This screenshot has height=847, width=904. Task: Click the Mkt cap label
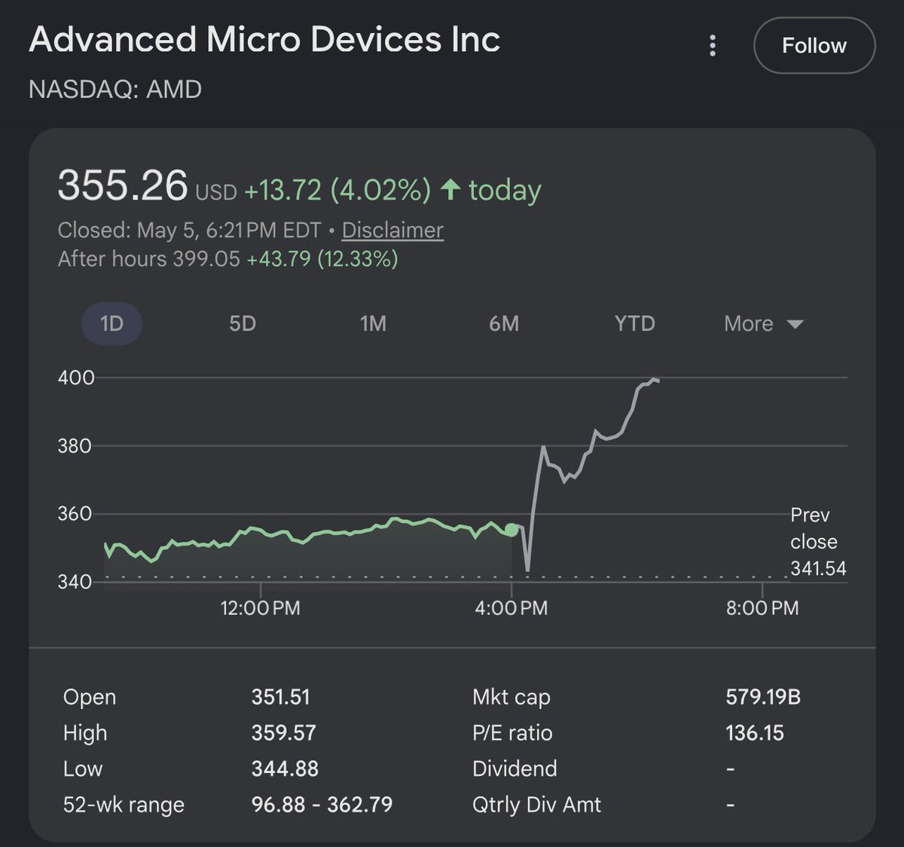tap(512, 697)
